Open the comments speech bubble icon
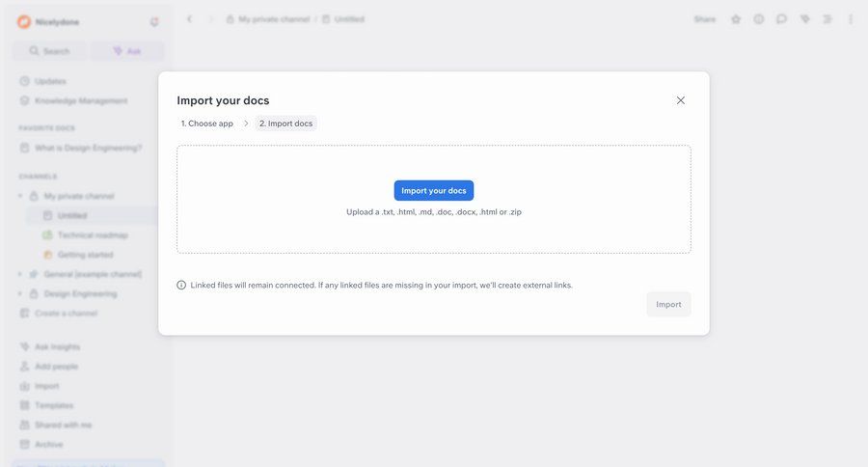Screen dimensions: 868x467 [x=781, y=19]
